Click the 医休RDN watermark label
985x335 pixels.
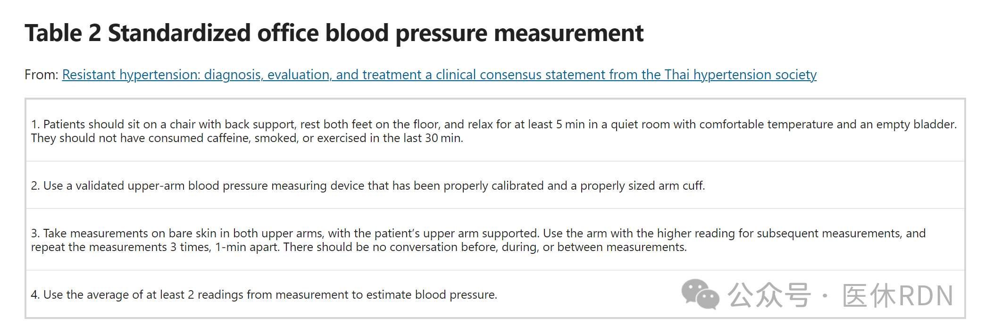click(898, 296)
